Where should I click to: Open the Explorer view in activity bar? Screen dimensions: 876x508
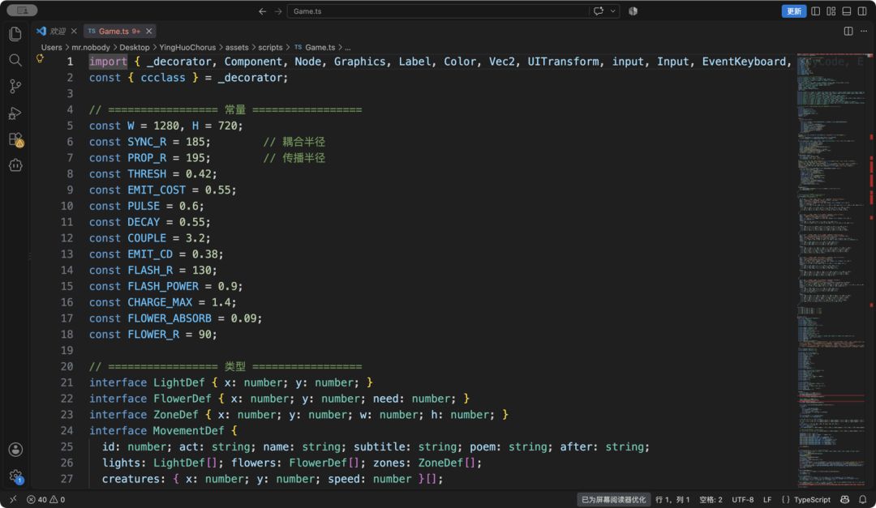point(15,34)
